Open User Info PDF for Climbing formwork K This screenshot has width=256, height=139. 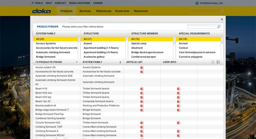(x=179, y=131)
